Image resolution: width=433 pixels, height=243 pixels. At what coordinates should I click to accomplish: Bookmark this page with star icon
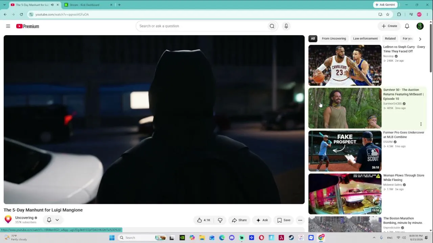pos(388,15)
